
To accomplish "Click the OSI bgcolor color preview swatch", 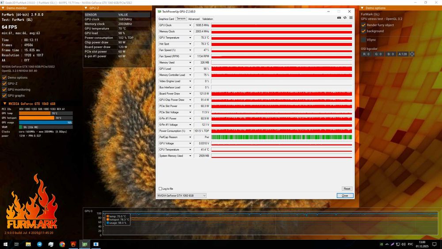I will click(412, 54).
